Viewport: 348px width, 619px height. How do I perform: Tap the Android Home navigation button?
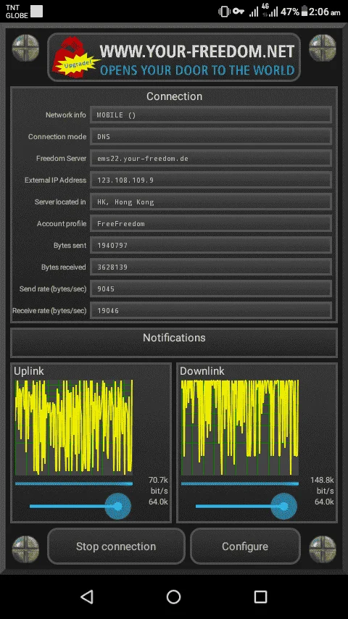coord(174,597)
